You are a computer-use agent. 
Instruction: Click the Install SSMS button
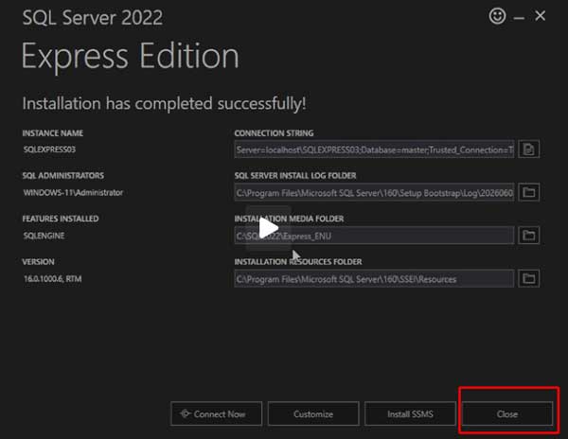coord(410,413)
